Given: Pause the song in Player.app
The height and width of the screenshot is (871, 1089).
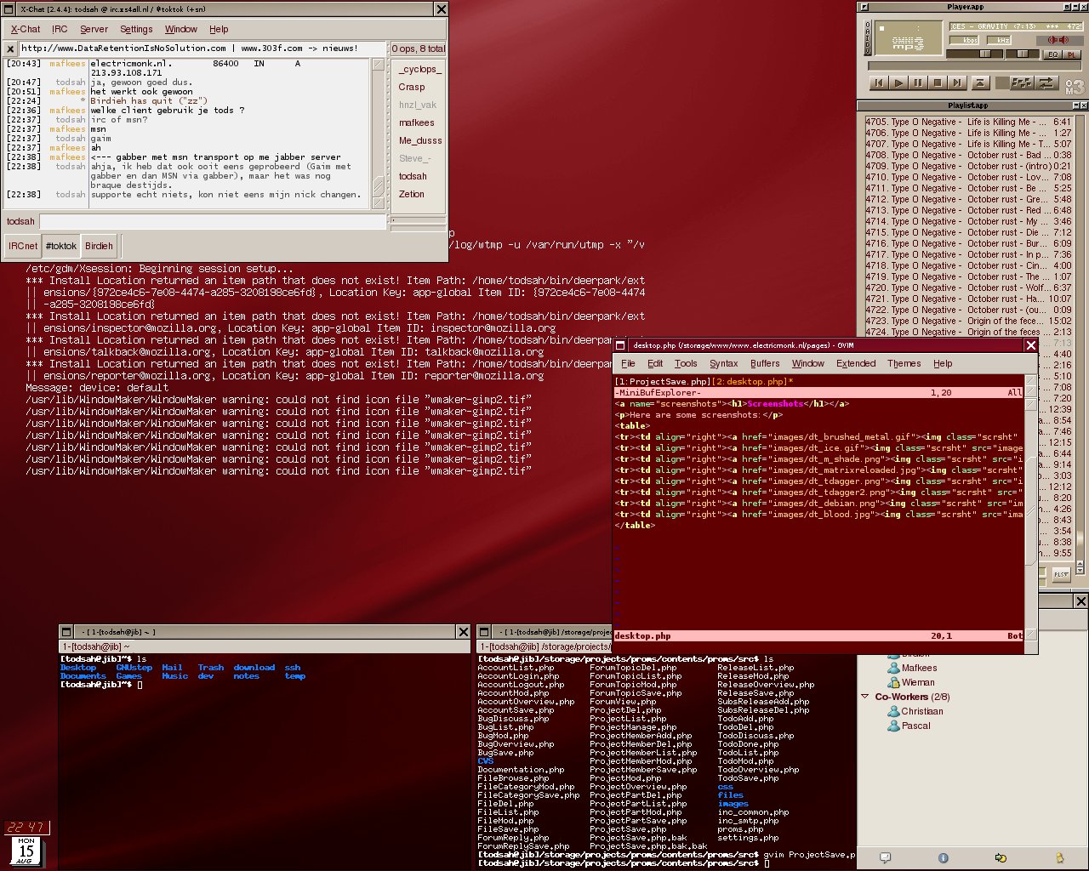Looking at the screenshot, I should [917, 83].
